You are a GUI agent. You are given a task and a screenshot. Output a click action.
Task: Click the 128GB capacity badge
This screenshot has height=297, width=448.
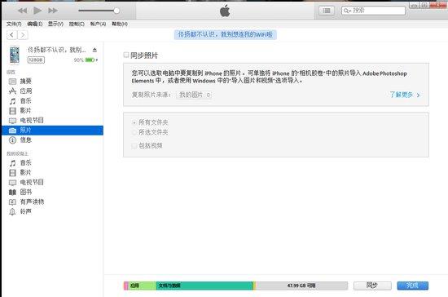(x=36, y=60)
